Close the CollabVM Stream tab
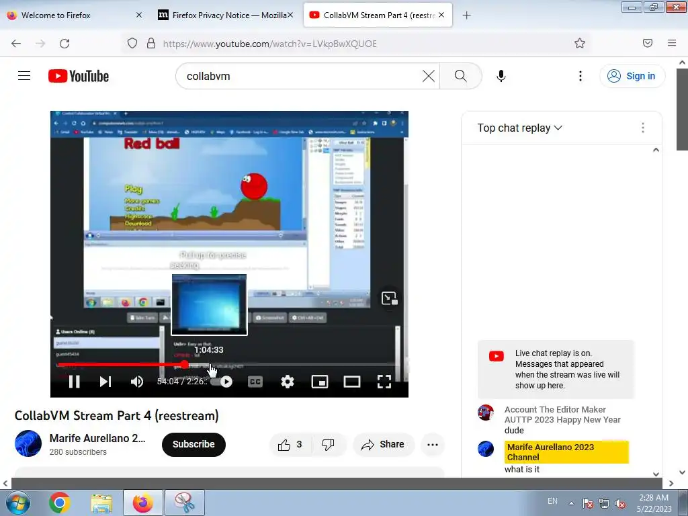This screenshot has width=688, height=516. pos(441,15)
